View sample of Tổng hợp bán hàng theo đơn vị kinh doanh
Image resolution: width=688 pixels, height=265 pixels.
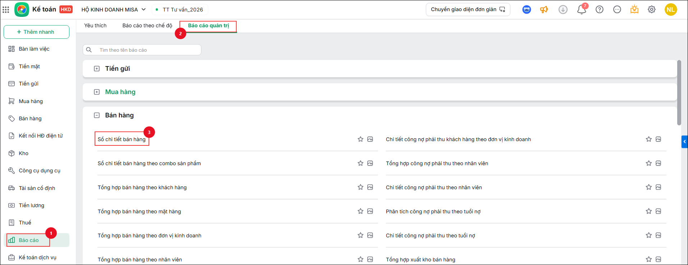(x=370, y=235)
